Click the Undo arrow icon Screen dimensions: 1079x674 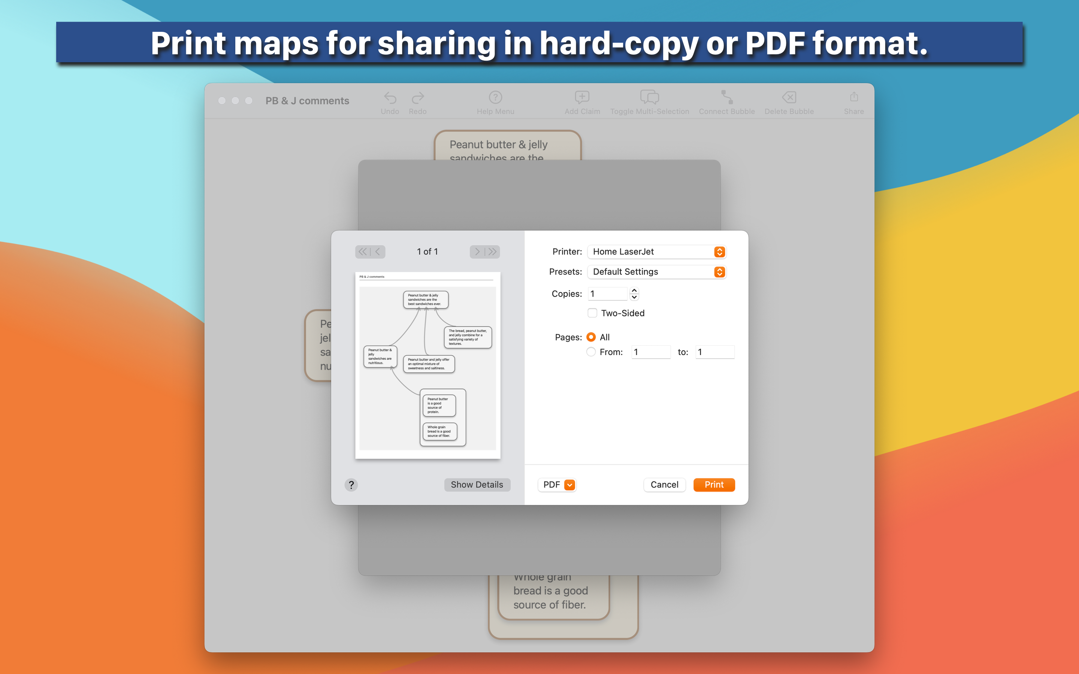pyautogui.click(x=390, y=98)
